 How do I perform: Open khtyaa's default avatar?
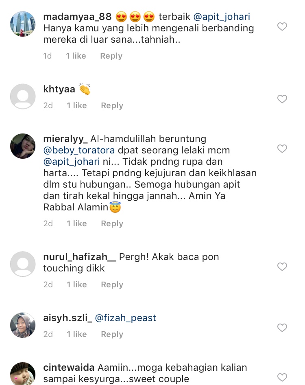point(23,96)
